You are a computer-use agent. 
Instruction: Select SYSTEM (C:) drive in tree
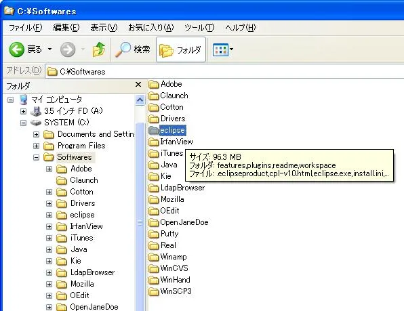click(66, 122)
